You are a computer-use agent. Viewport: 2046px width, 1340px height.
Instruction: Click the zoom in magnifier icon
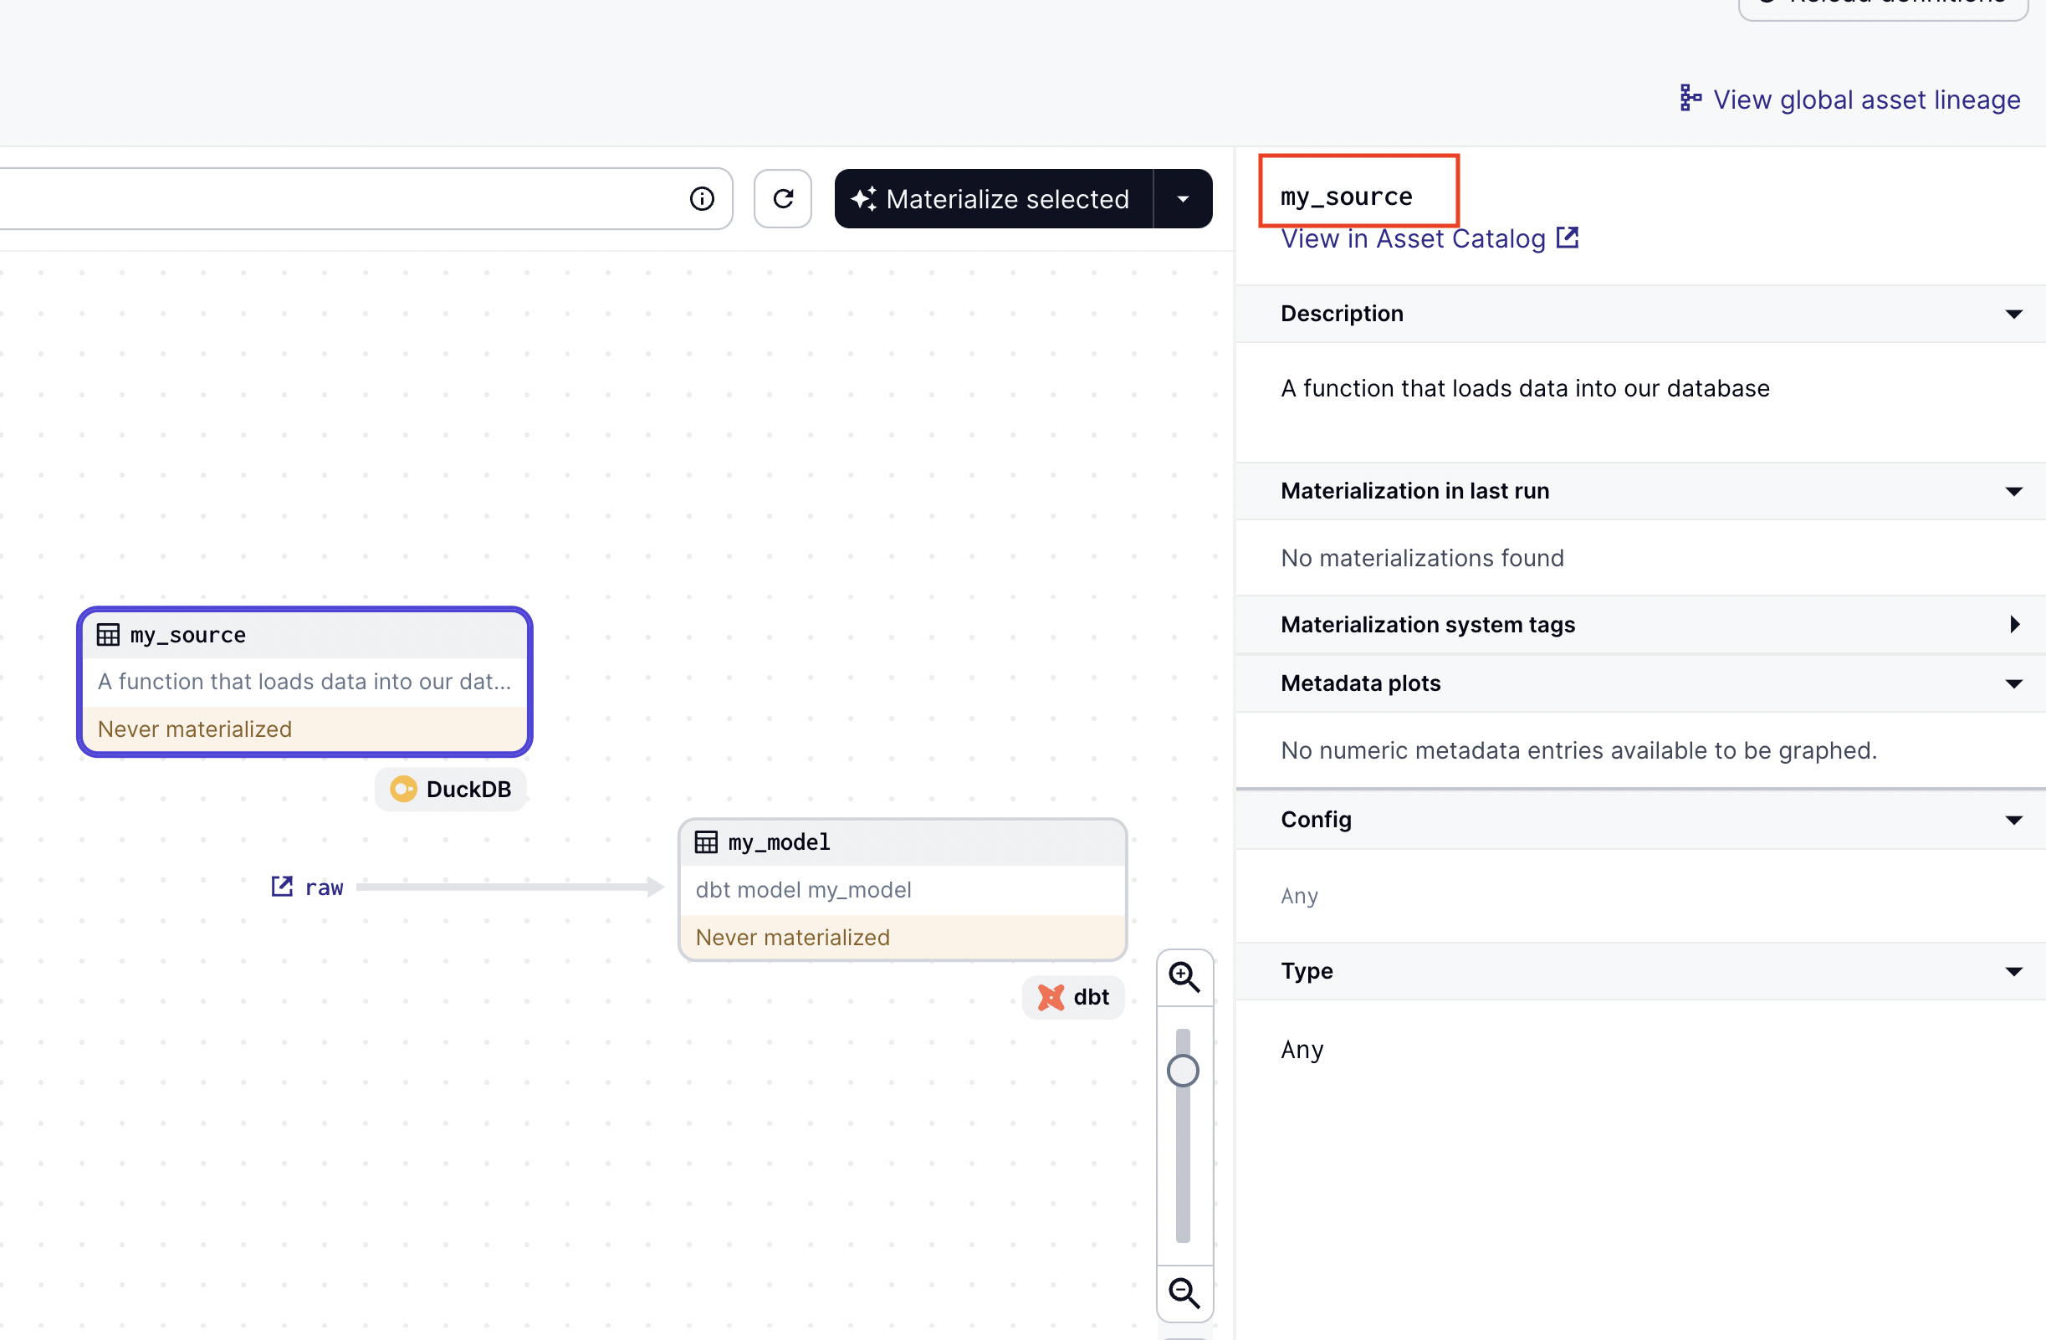[x=1184, y=976]
